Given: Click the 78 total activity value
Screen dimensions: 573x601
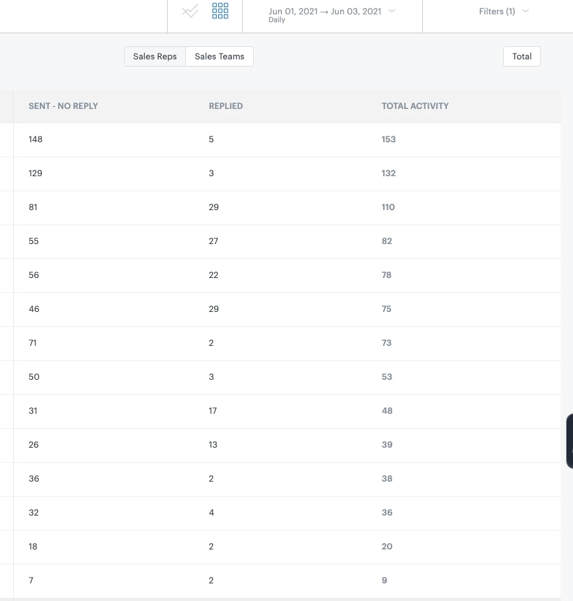Looking at the screenshot, I should pos(386,275).
